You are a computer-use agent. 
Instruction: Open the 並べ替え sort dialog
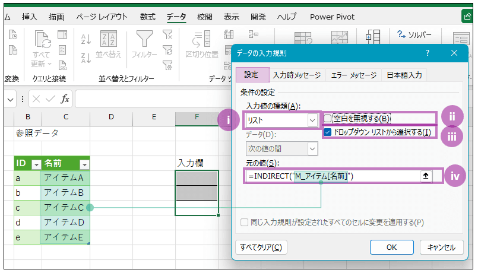click(x=109, y=44)
